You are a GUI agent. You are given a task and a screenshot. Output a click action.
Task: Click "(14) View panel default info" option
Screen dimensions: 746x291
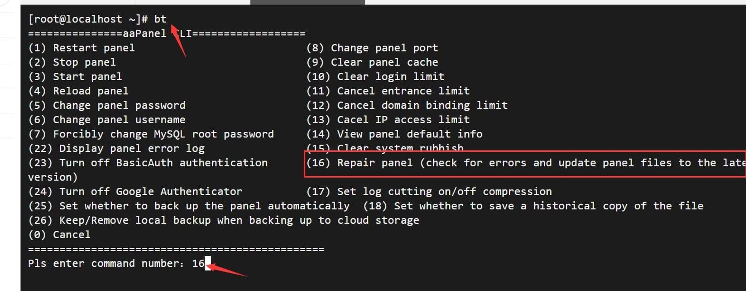click(394, 134)
